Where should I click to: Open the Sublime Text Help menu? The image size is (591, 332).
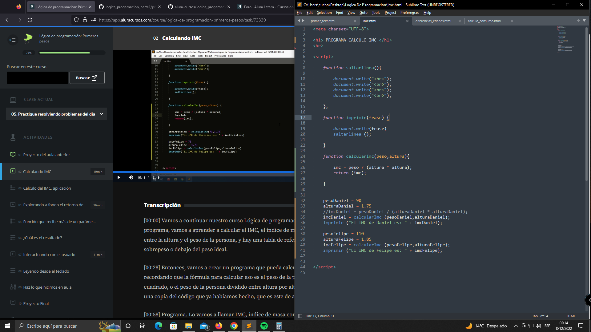[427, 13]
